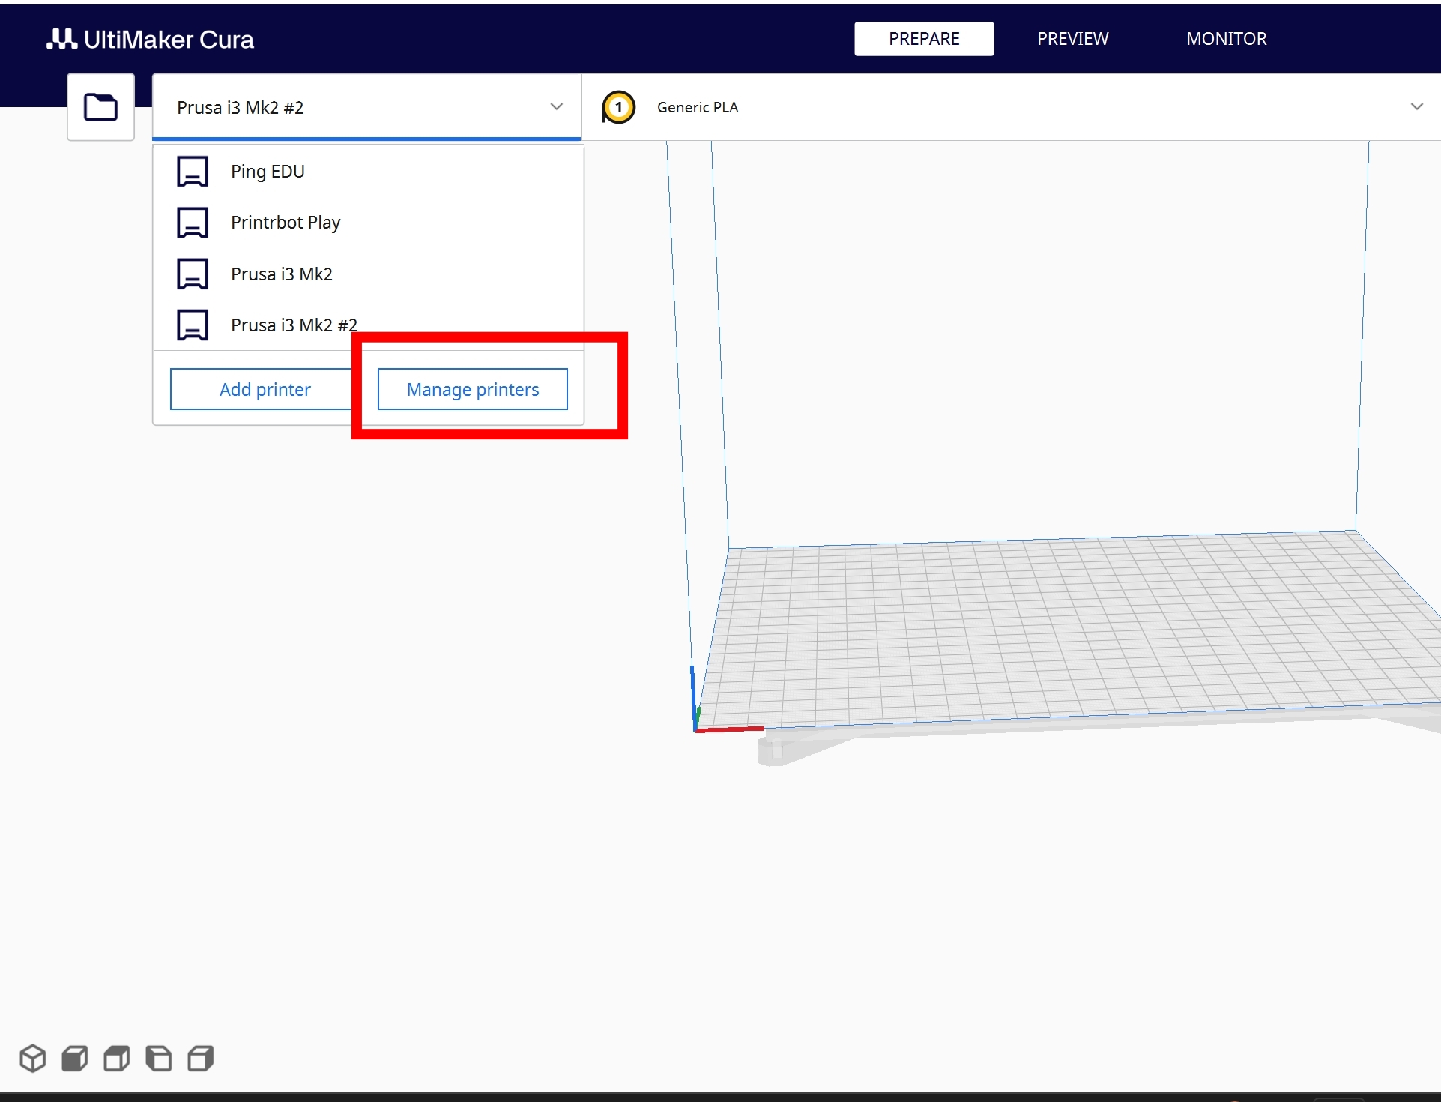Image resolution: width=1441 pixels, height=1102 pixels.
Task: Click the extruder 1 material icon
Action: coord(618,107)
